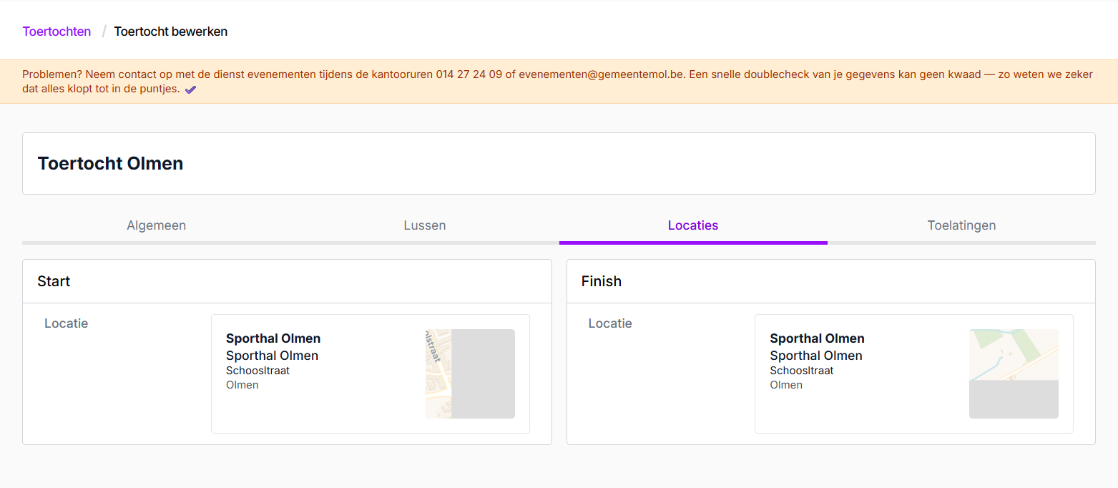Click the Toertochten breadcrumb link
The height and width of the screenshot is (488, 1118).
[57, 31]
